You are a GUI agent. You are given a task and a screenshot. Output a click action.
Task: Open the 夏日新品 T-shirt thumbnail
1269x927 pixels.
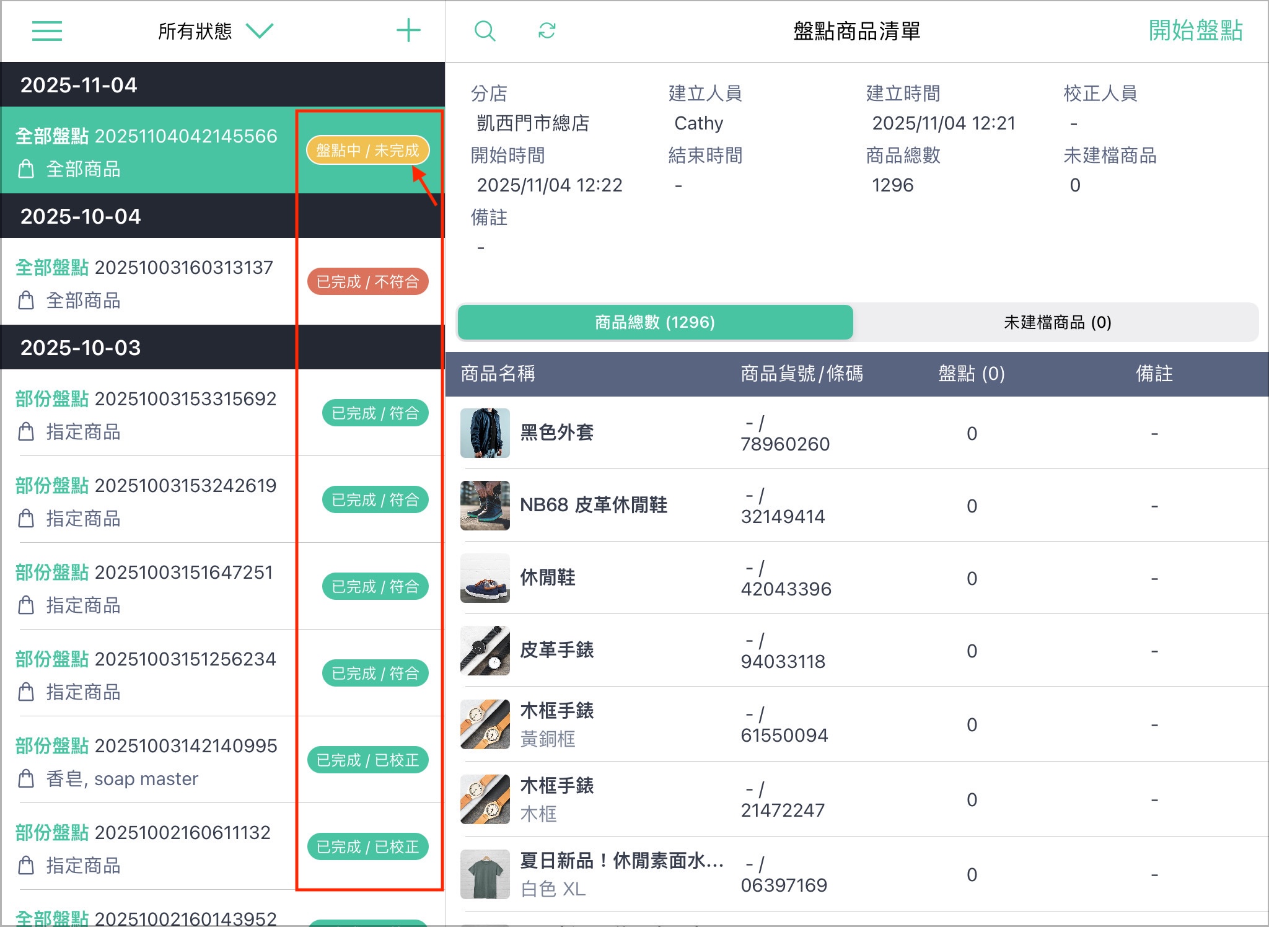[x=485, y=874]
